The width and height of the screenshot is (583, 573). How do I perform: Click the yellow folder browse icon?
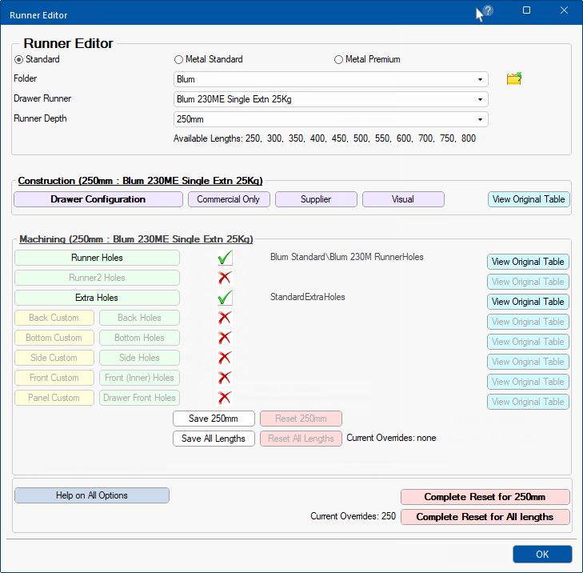513,78
